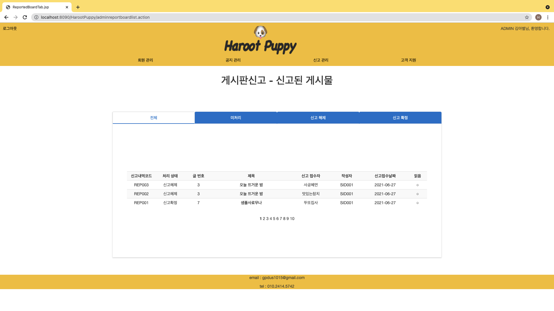Open Chrome three-dot menu
Image resolution: width=554 pixels, height=311 pixels.
click(x=548, y=17)
